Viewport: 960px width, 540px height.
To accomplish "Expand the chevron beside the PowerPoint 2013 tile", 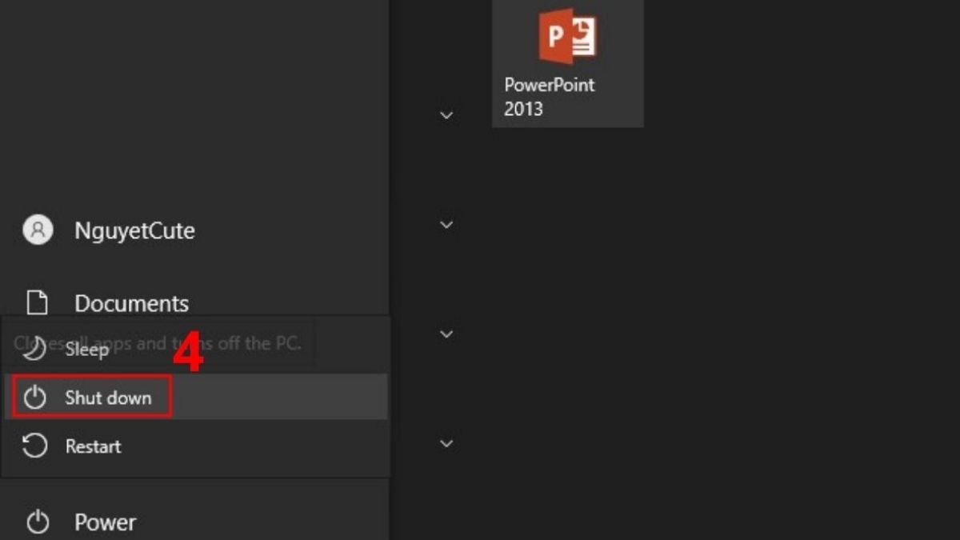I will pos(446,116).
